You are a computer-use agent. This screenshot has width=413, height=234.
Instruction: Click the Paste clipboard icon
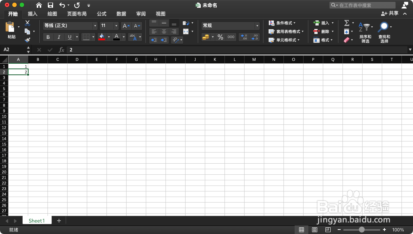[10, 27]
